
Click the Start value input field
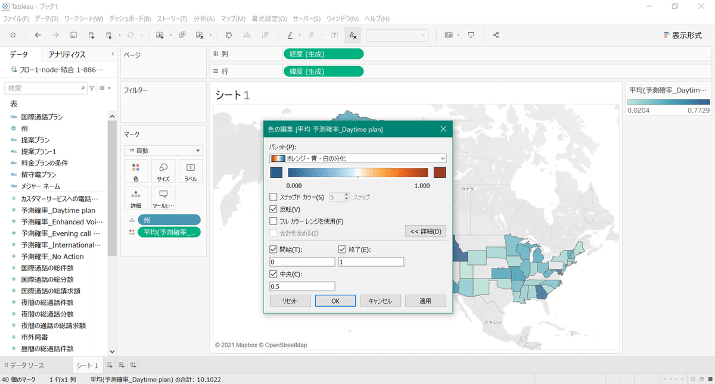[302, 261]
